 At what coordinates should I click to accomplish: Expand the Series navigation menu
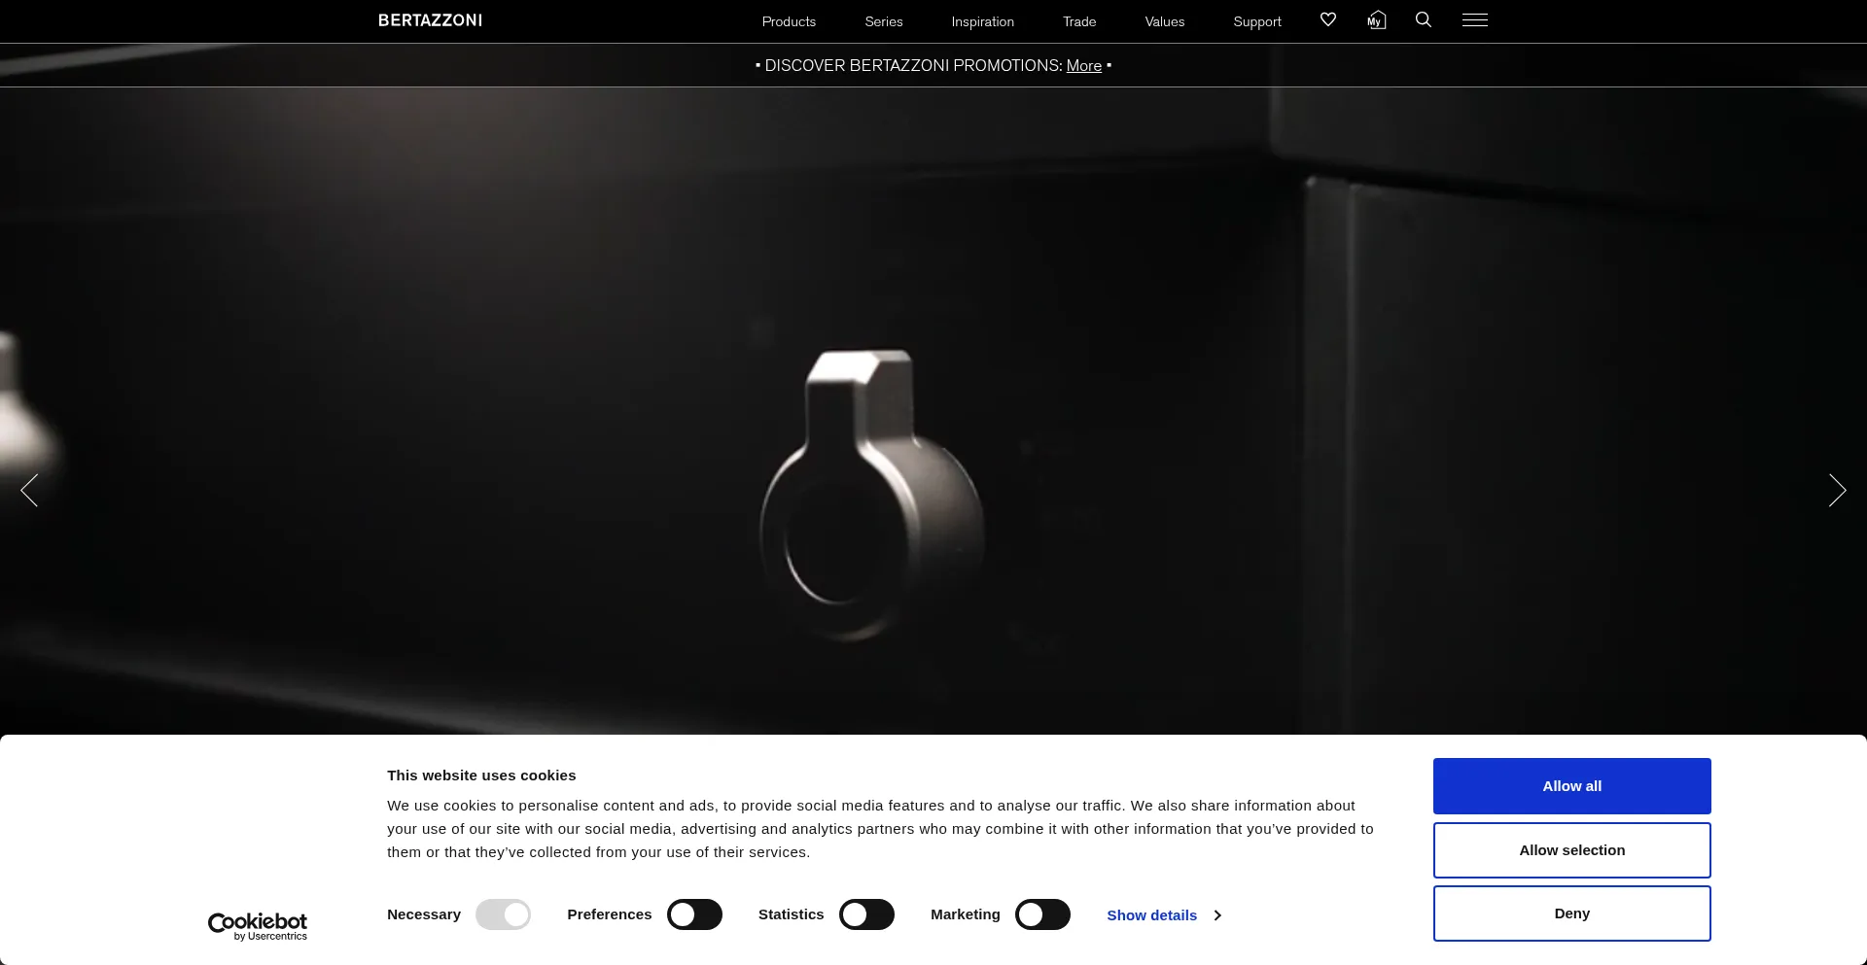click(883, 21)
